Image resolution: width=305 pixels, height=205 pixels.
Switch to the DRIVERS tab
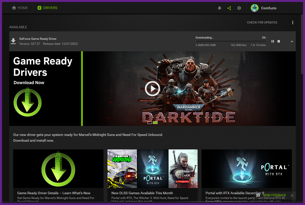point(47,8)
